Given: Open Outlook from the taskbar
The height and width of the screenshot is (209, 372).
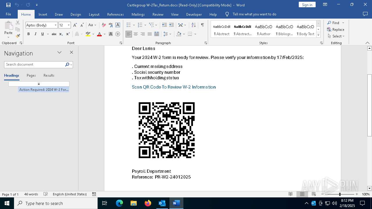Looking at the screenshot, I should (162, 203).
